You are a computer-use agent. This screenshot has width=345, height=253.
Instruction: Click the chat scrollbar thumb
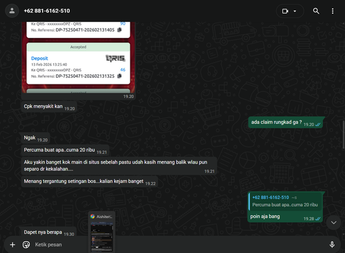coord(344,135)
